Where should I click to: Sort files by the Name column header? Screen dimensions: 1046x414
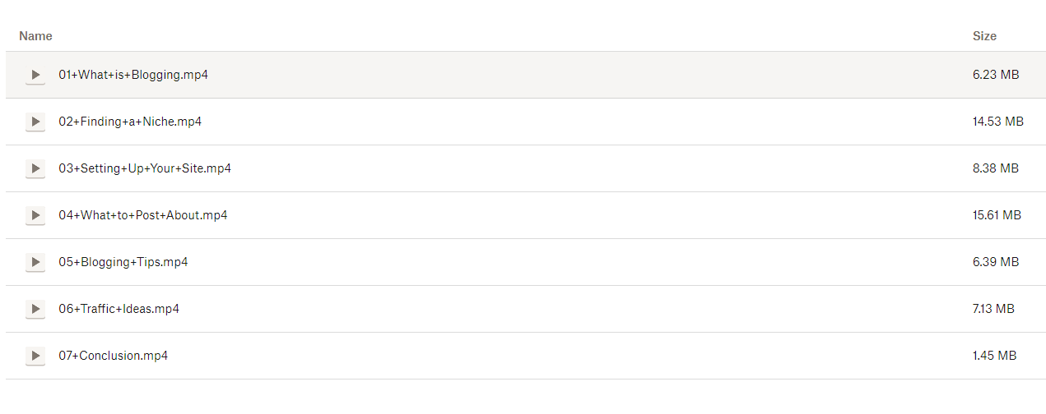pos(35,36)
